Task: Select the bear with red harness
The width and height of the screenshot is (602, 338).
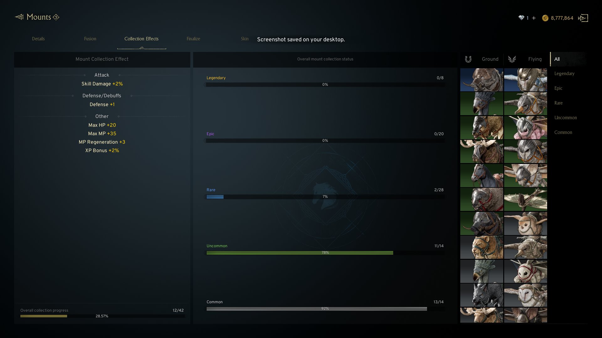Action: tap(482, 199)
